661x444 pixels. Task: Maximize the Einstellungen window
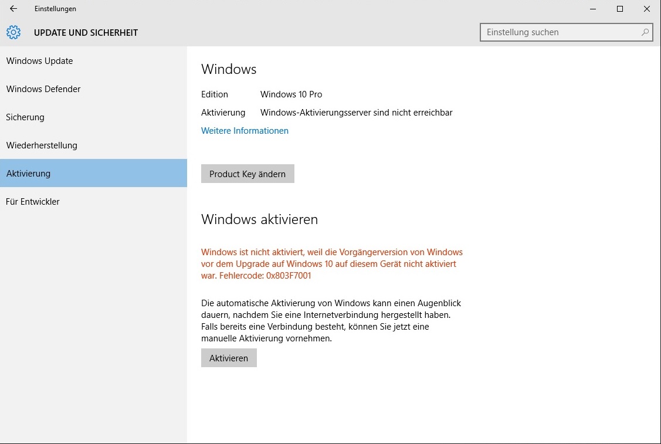coord(620,8)
